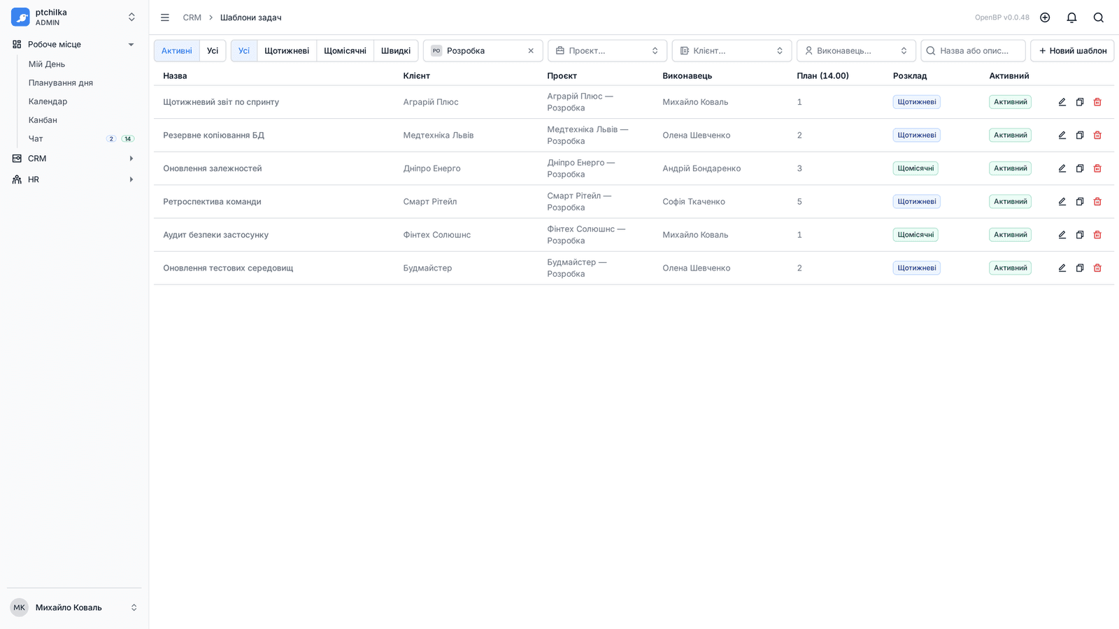Delete the Оновлення тестових середовищ template
The height and width of the screenshot is (629, 1119).
1097,268
